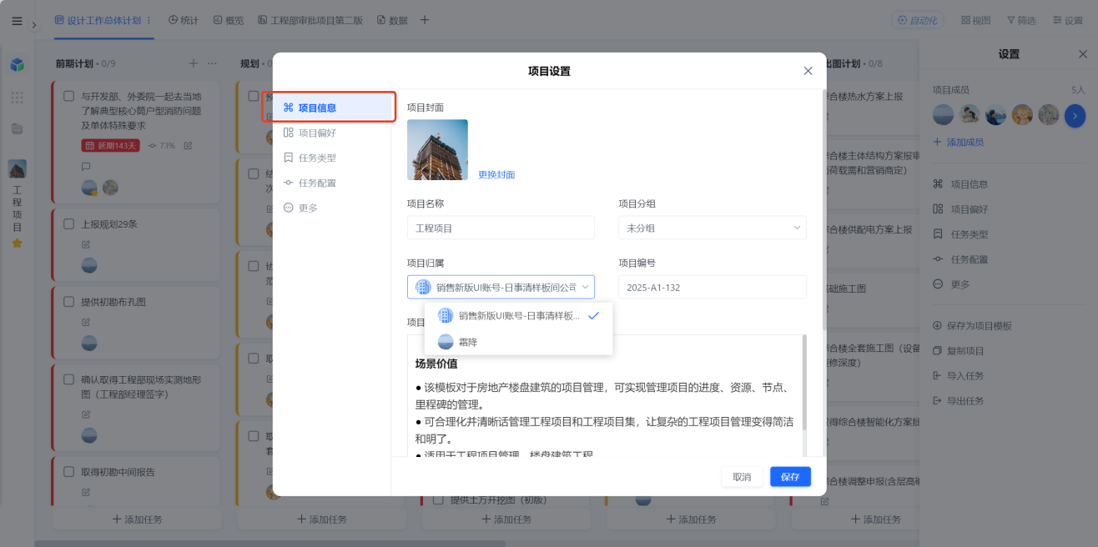The height and width of the screenshot is (547, 1098).
Task: Click the 添加成员 link
Action: (958, 143)
